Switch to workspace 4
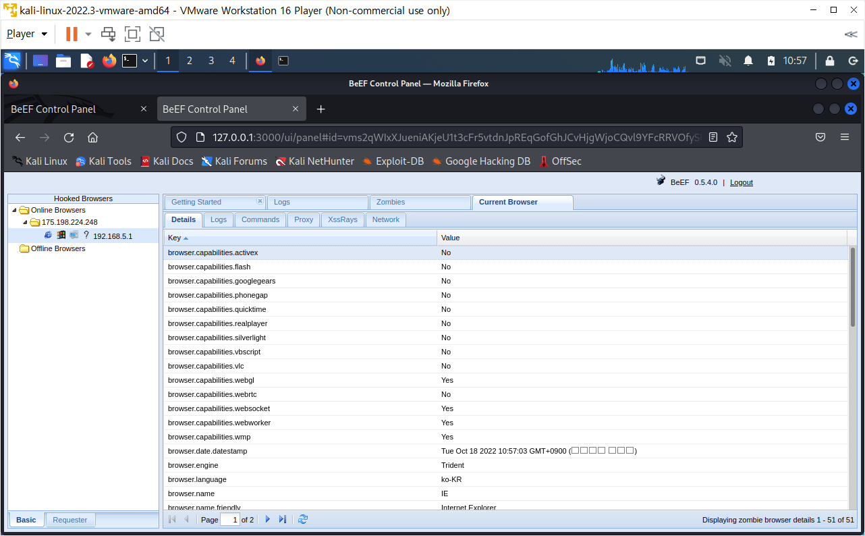 click(233, 61)
